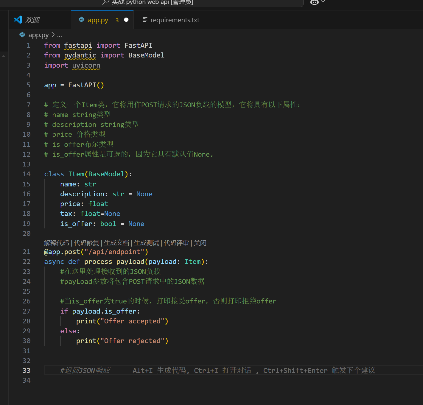Click the unsaved dot on app.py tab
Screen dimensions: 423x405
[x=126, y=20]
